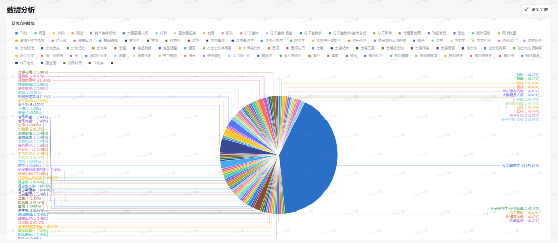This screenshot has height=243, width=558.
Task: Click the chart label 分子生物学: 84 (40.98%)
Action: click(521, 165)
